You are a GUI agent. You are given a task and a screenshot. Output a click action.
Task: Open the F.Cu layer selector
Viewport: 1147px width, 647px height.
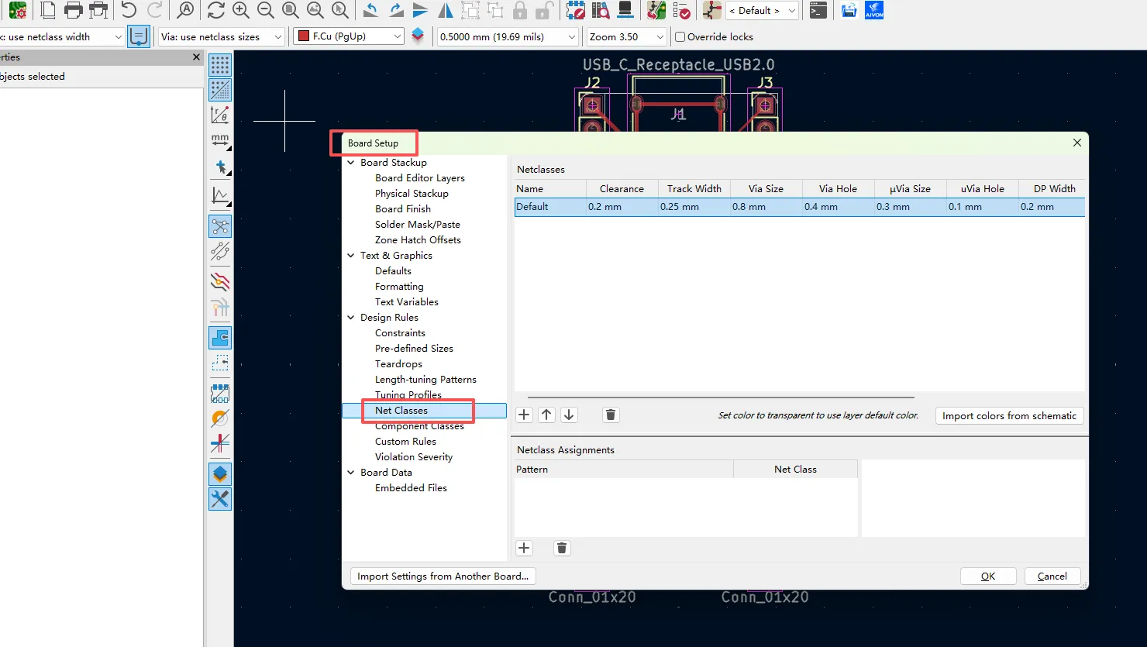click(349, 36)
